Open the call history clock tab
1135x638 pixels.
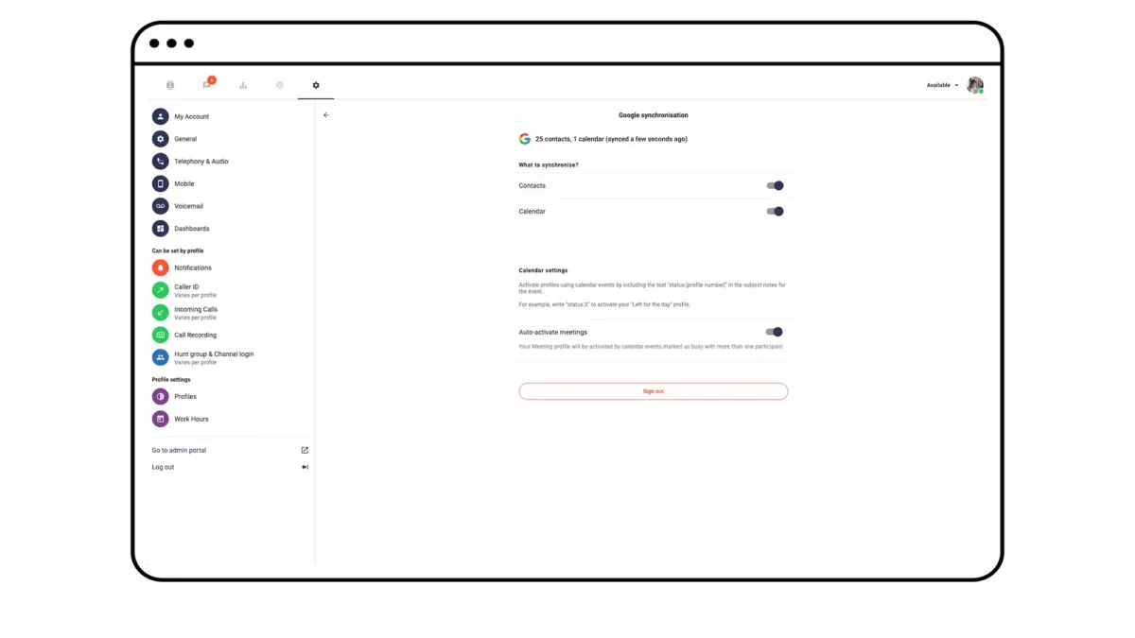[x=280, y=85]
